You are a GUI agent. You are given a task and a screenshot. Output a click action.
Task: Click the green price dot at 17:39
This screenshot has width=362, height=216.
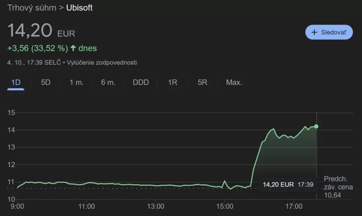click(x=316, y=126)
